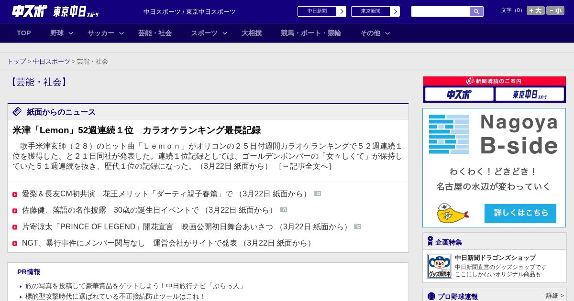574x301 pixels.
Task: Click PR情報 section heading
Action: coord(29,272)
